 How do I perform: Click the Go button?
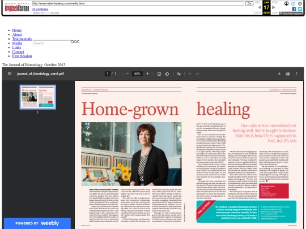(x=249, y=3)
